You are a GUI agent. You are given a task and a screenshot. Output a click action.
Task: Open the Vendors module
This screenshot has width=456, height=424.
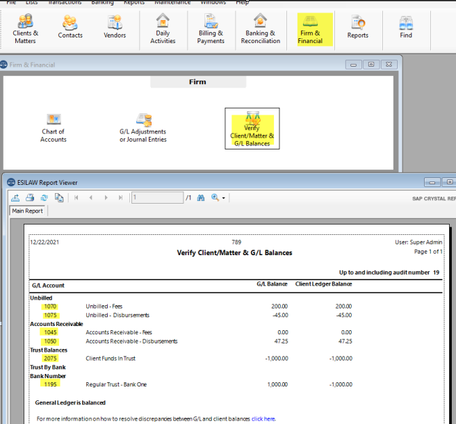click(x=115, y=26)
